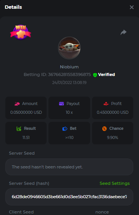The image size is (139, 215).
Task: Click the unrevealed Server Seed field
Action: coord(69,167)
